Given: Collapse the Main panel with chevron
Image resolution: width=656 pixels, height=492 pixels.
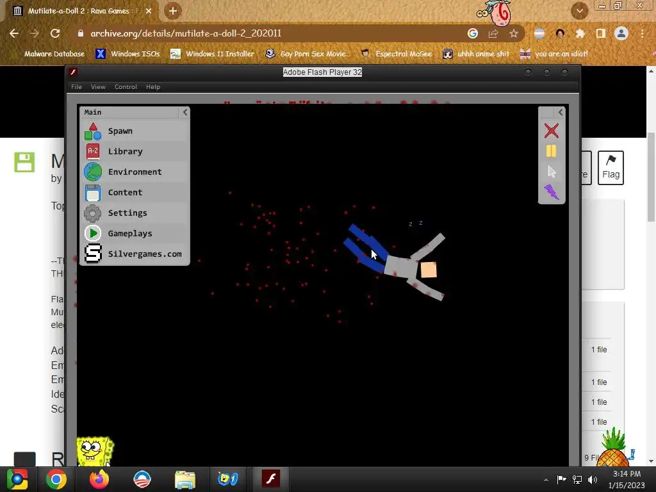Looking at the screenshot, I should 185,112.
